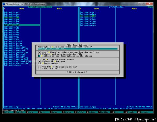Select Softpedia Leaves.jpg file
157x122 pixels.
coord(16,52)
